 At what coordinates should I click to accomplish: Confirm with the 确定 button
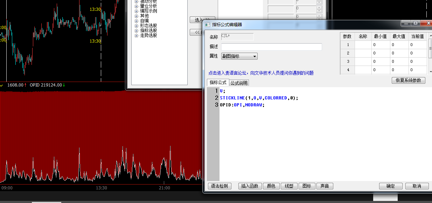point(391,186)
